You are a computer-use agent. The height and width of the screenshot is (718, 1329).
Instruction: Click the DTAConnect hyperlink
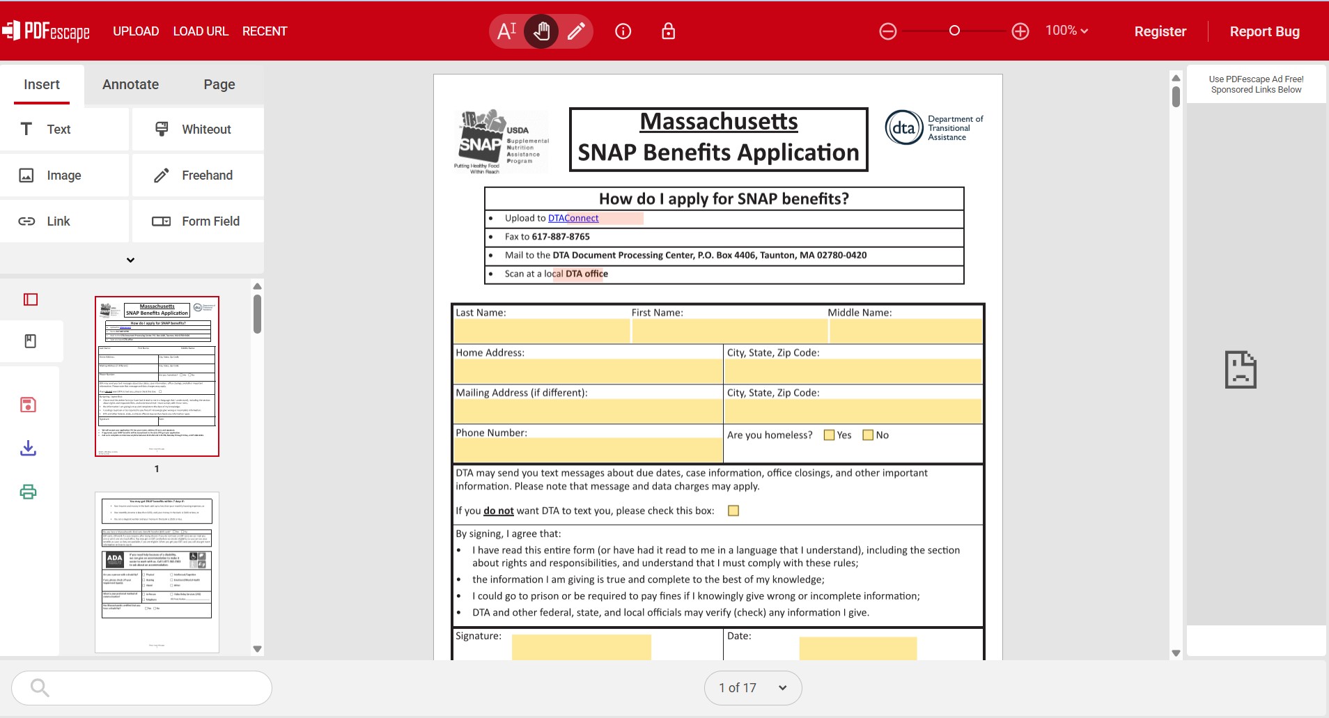[573, 217]
